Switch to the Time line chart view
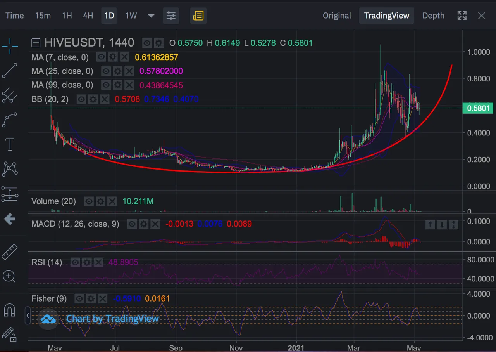Screen dimensions: 496x352 (15, 16)
